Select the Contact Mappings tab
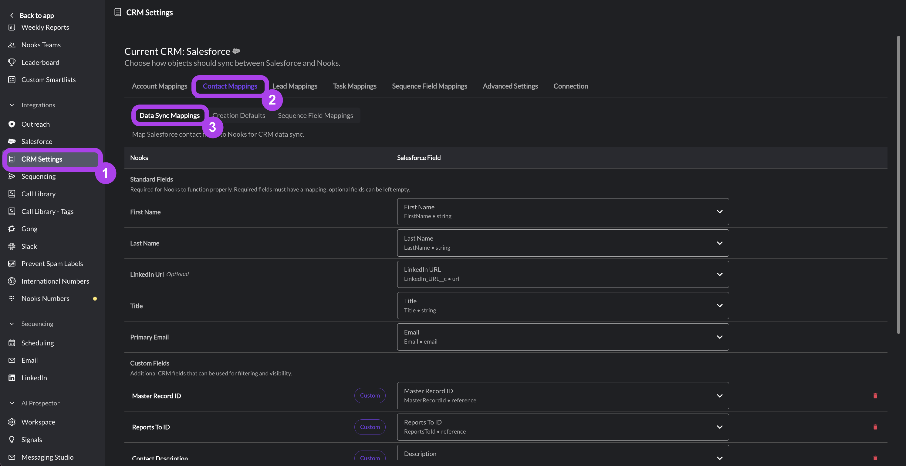This screenshot has height=466, width=906. click(230, 86)
